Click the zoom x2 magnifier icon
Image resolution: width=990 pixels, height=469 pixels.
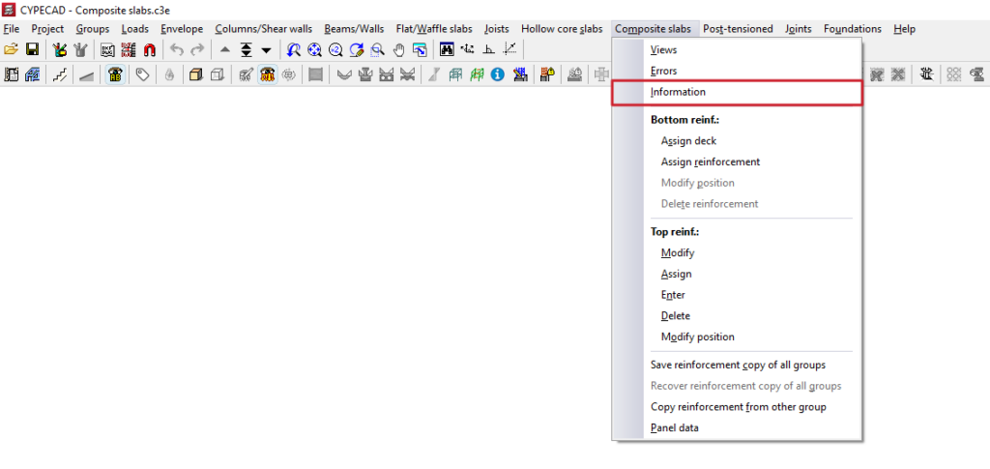click(x=335, y=50)
